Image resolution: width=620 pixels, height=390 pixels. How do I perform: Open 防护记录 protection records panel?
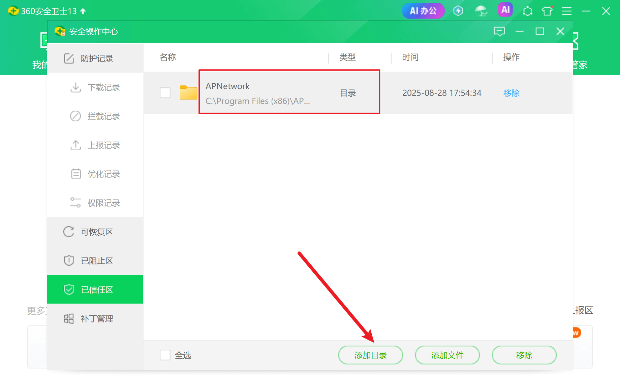97,58
